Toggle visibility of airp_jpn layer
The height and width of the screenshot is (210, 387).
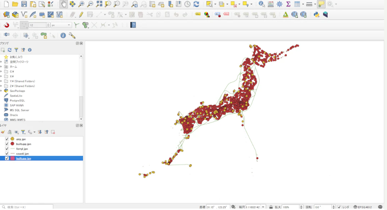(6, 139)
